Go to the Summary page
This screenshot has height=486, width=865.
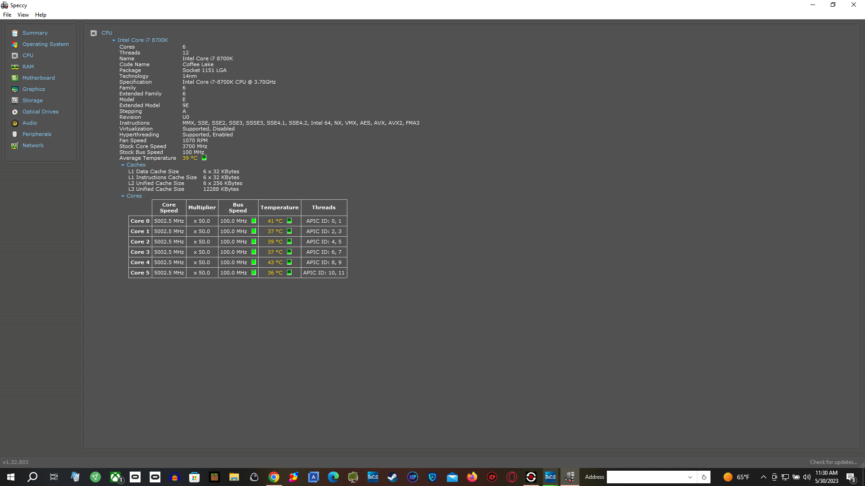pos(35,33)
